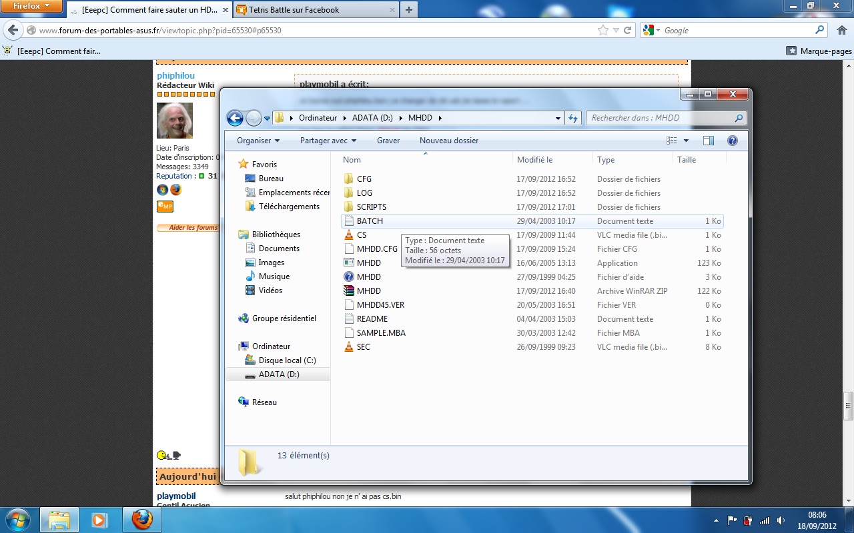Expand the address bar history dropdown
Viewport: 854px width, 533px height.
pos(558,118)
